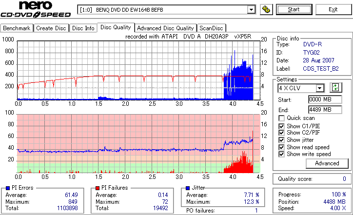Select the Disc Quality tab
The image size is (353, 215).
pos(116,27)
